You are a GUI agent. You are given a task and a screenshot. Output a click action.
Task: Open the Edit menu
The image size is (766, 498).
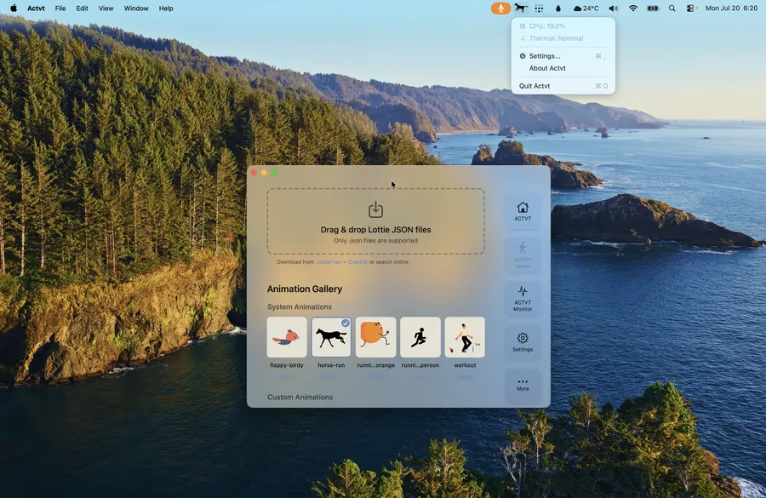tap(82, 9)
